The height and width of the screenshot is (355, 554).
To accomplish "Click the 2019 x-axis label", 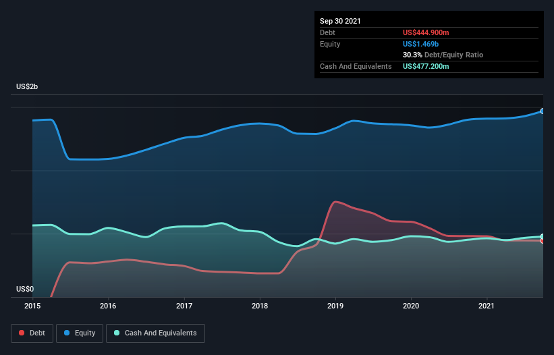I will 335,306.
